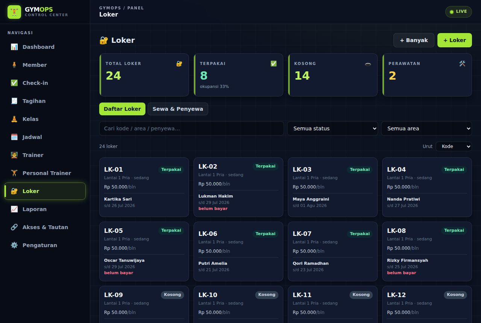Open Jadwal calendar icon

[x=14, y=137]
